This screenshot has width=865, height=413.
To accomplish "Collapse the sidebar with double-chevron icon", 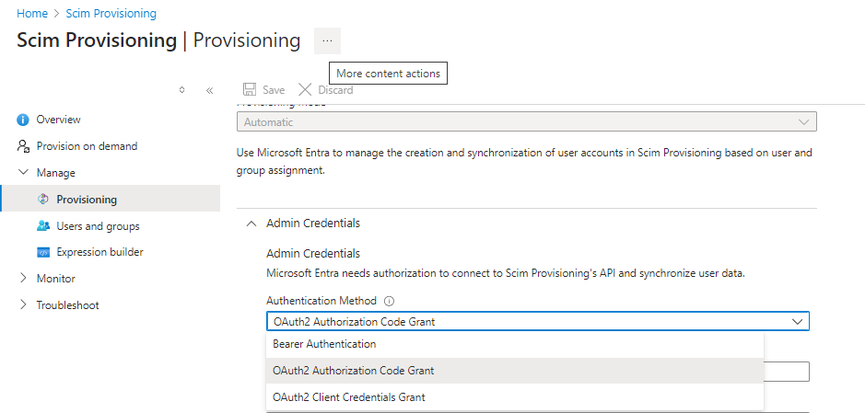I will click(x=210, y=90).
